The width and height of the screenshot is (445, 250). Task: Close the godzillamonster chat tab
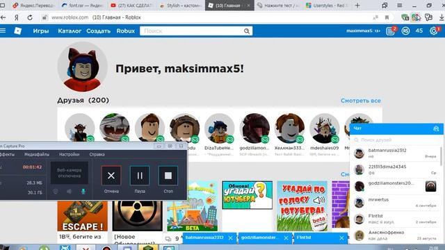[x=286, y=238]
